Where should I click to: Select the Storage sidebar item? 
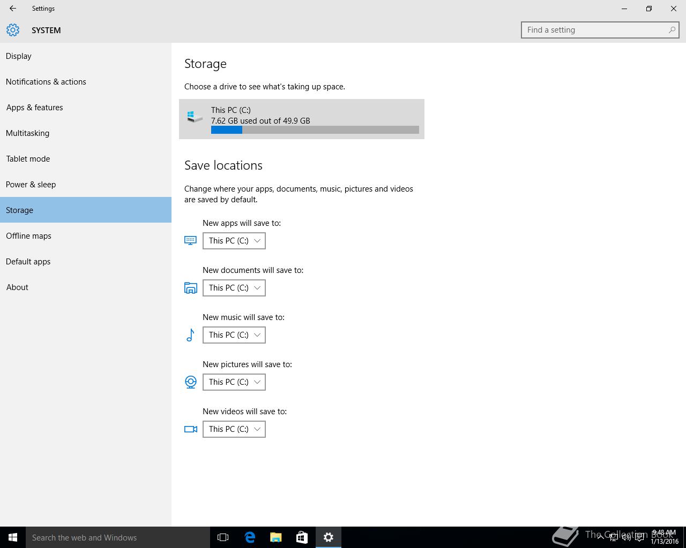pos(86,210)
